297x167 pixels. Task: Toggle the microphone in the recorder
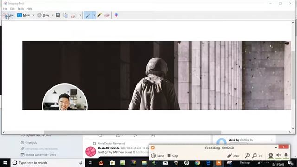click(286, 155)
